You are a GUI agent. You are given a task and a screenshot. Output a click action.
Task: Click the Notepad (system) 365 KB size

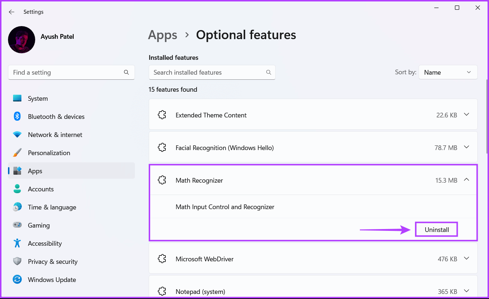coord(447,291)
